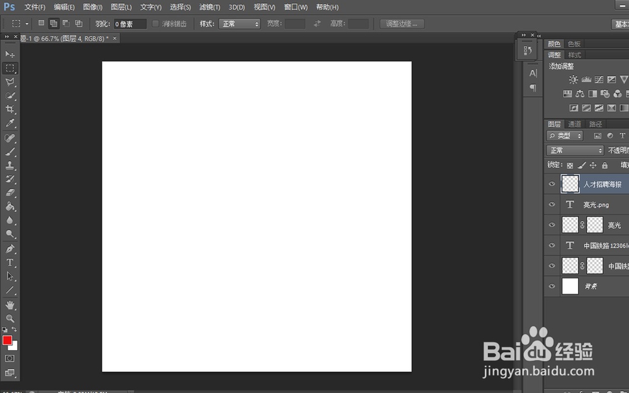The width and height of the screenshot is (629, 393).
Task: Swap foreground and background colors arrow
Action: (x=14, y=329)
